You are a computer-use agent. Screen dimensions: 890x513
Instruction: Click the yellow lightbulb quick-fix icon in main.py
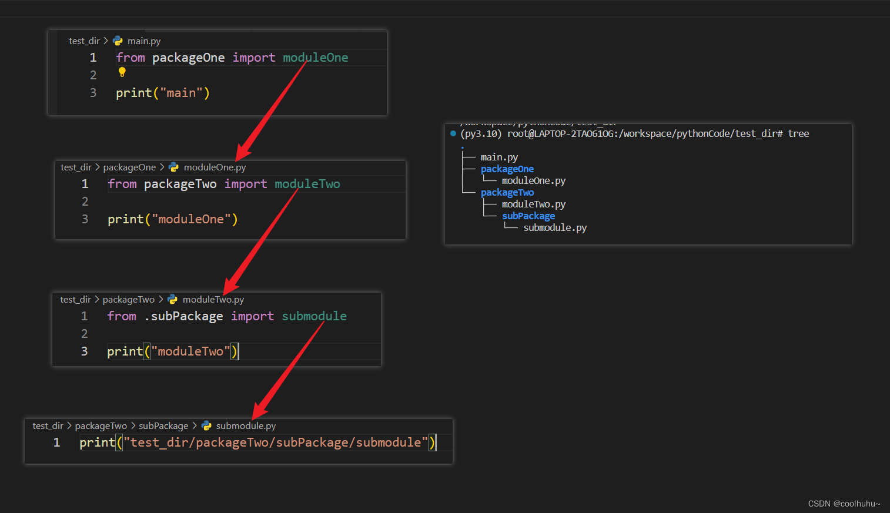pos(122,72)
